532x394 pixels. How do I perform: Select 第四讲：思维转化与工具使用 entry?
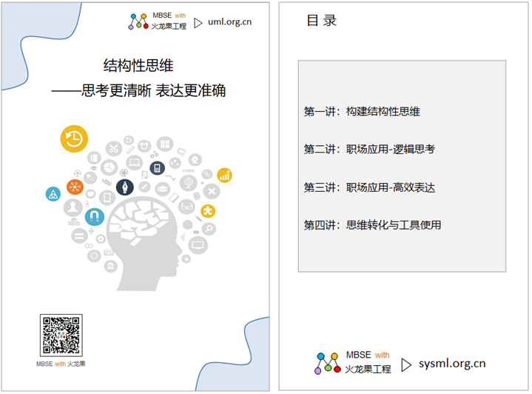[x=372, y=224]
